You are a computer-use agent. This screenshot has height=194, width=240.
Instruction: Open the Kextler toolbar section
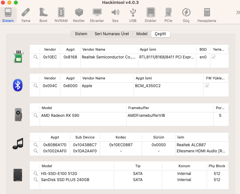click(79, 15)
